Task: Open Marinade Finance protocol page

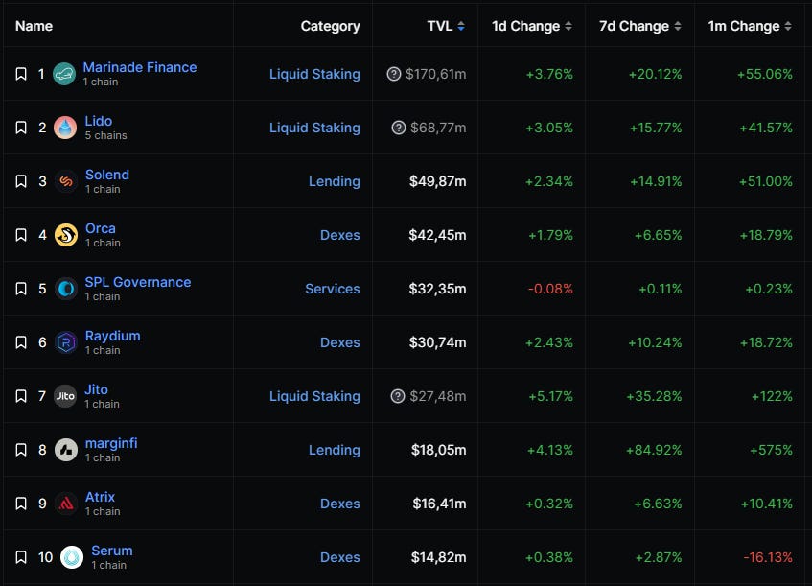Action: point(140,67)
